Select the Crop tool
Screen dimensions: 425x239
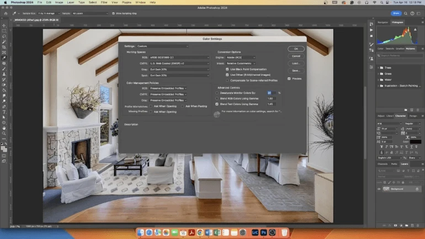(4, 47)
